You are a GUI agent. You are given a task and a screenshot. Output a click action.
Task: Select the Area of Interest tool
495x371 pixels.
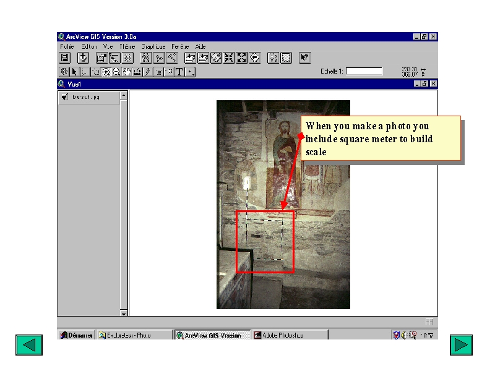click(158, 72)
